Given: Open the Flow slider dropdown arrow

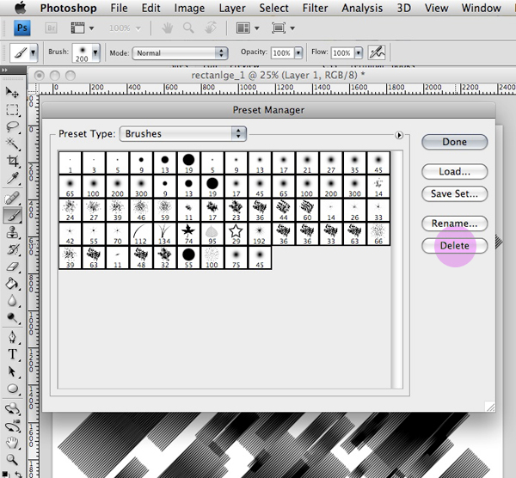Looking at the screenshot, I should (x=359, y=53).
